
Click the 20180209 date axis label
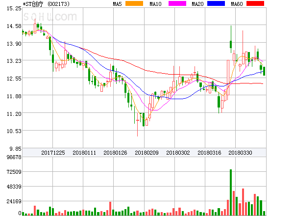pos(147,153)
